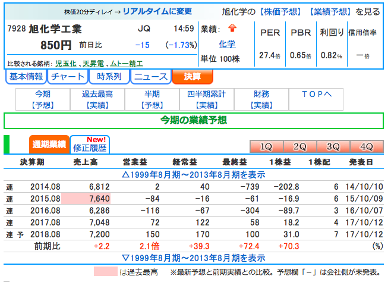This screenshot has height=282, width=391.
Task: Open compared stock 児玉化
Action: tap(66, 64)
